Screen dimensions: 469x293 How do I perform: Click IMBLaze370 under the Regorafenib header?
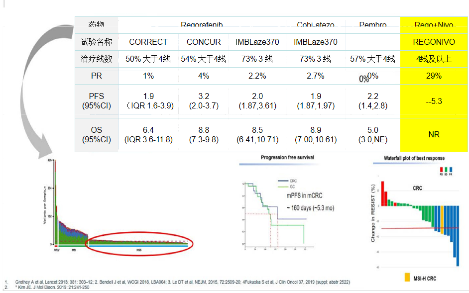[x=257, y=42]
